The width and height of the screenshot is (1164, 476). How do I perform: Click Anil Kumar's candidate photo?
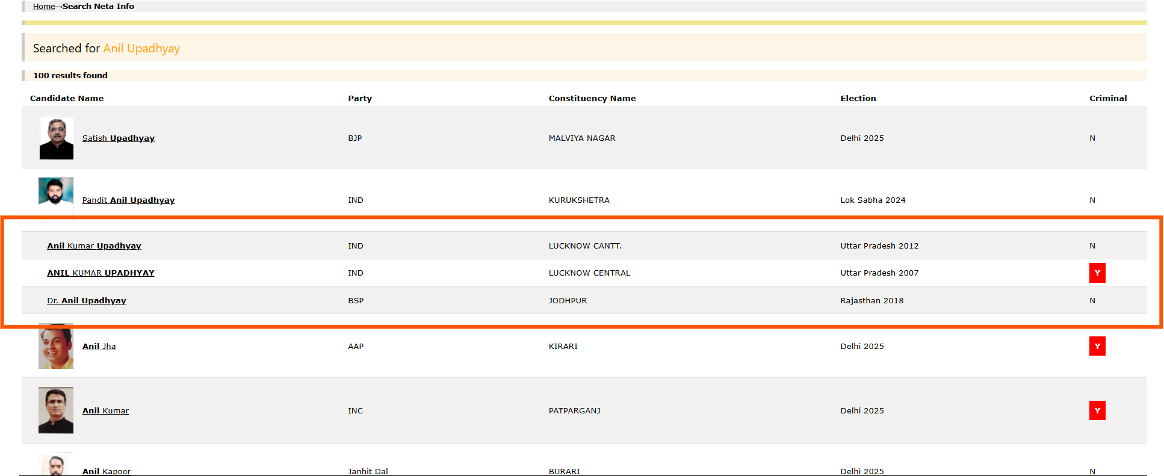56,410
